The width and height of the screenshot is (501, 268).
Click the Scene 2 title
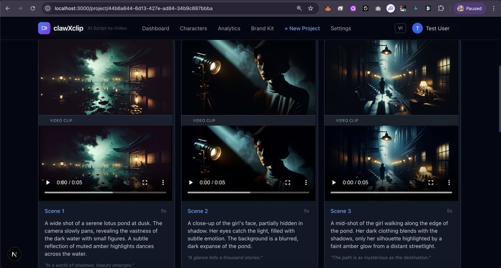click(198, 211)
